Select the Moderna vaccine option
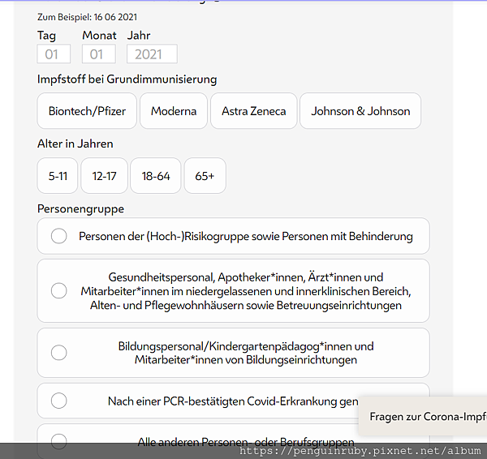 174,111
